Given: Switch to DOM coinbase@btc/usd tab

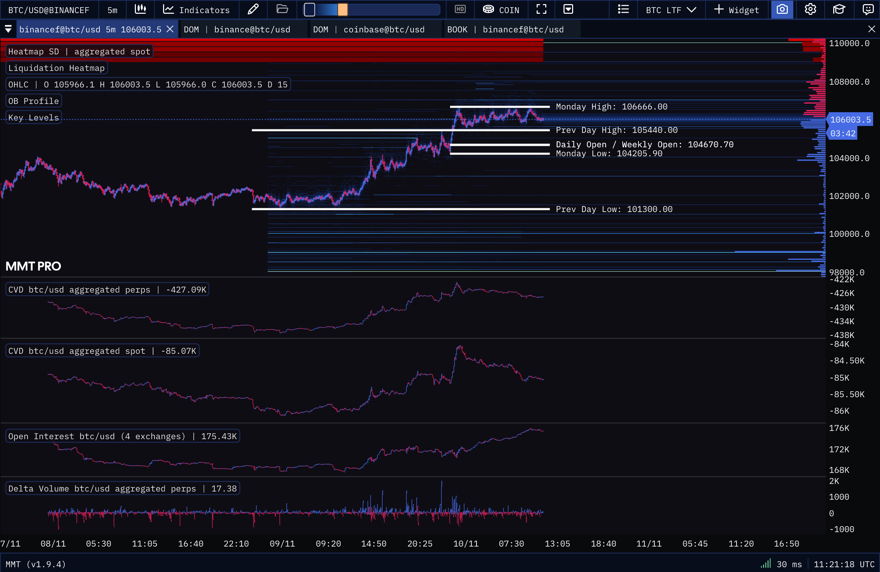Looking at the screenshot, I should pyautogui.click(x=369, y=30).
